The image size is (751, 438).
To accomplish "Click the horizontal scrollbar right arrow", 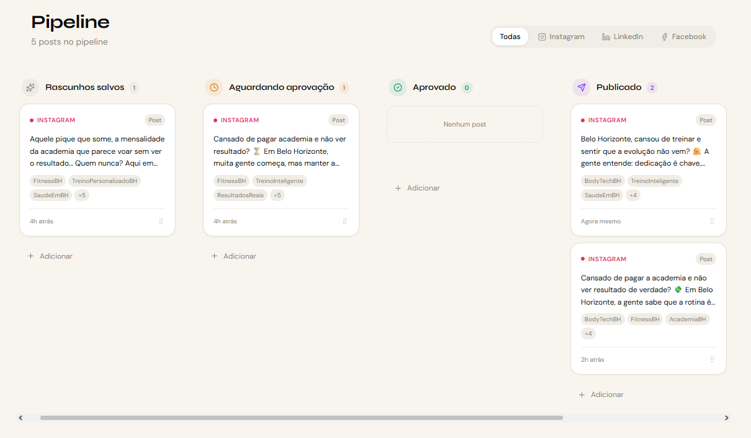I will point(727,418).
